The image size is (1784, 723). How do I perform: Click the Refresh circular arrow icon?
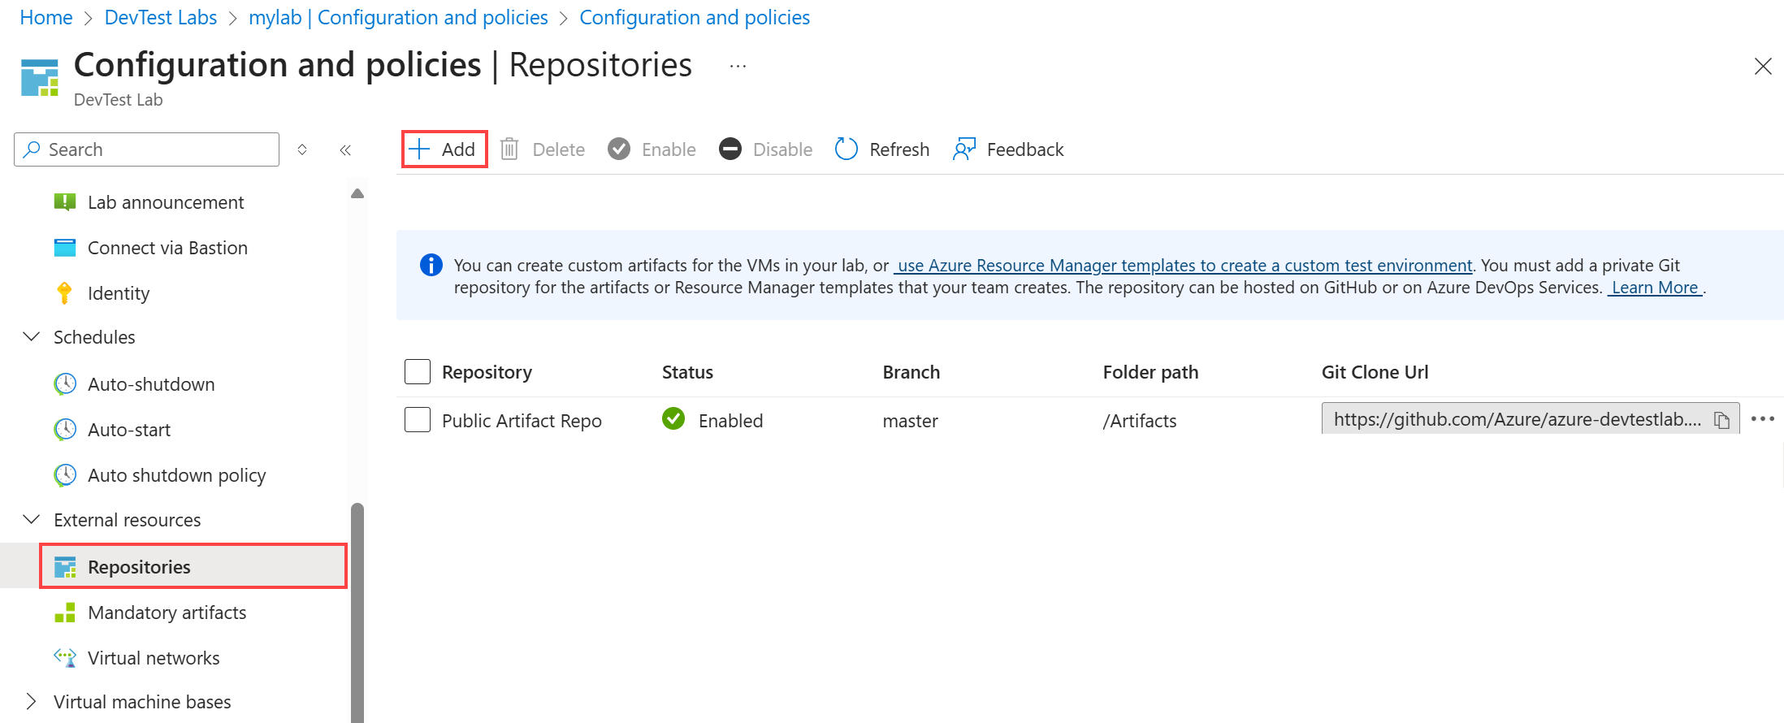(847, 149)
